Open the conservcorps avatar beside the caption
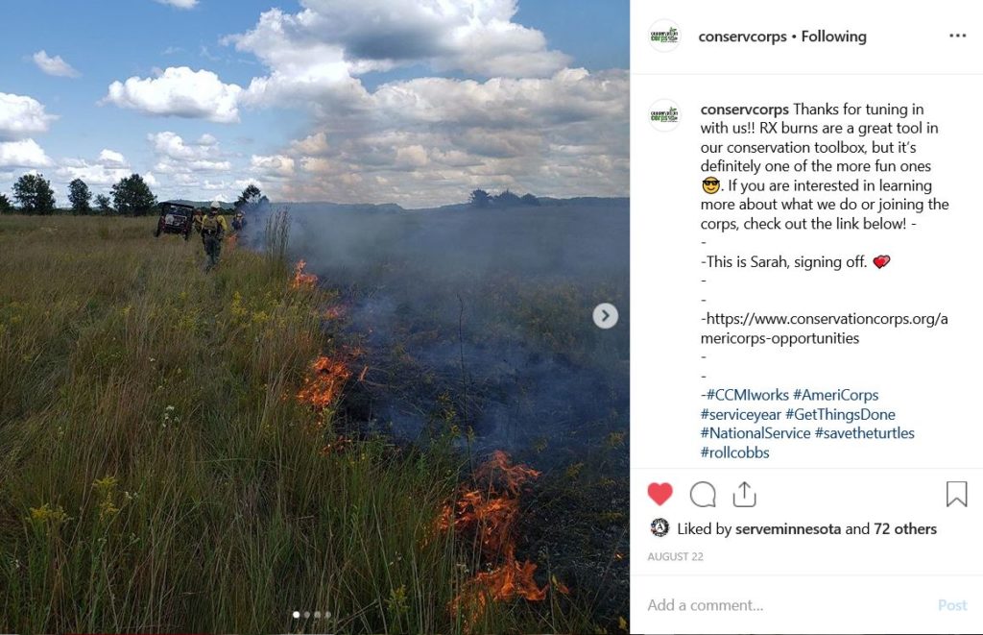 (664, 115)
